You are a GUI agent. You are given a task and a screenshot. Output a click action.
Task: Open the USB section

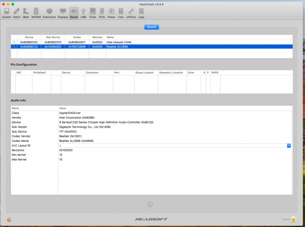pyautogui.click(x=84, y=13)
